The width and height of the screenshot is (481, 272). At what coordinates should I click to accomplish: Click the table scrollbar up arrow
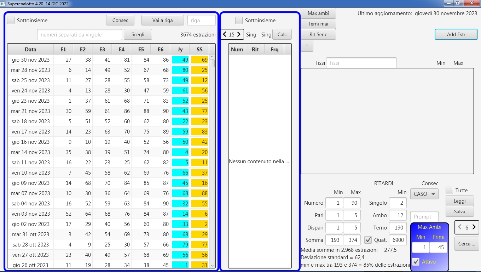pyautogui.click(x=212, y=57)
